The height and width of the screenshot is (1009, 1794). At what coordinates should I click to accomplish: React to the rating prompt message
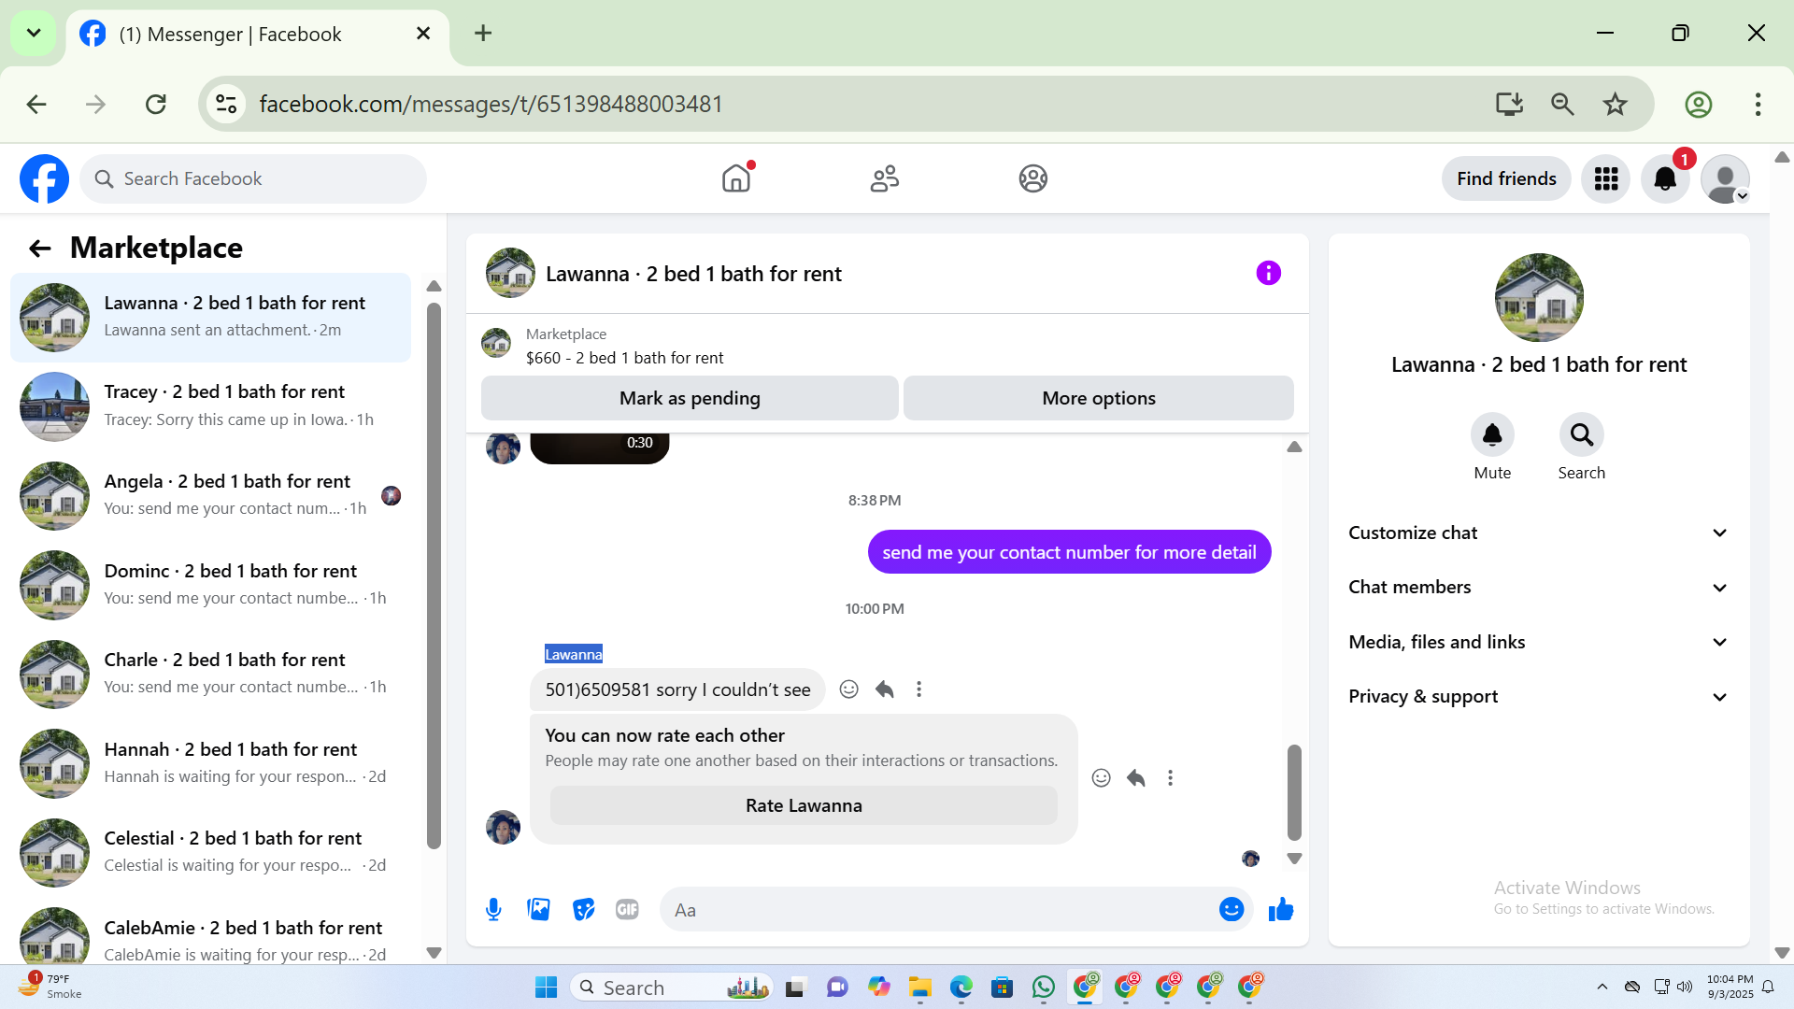tap(1101, 778)
